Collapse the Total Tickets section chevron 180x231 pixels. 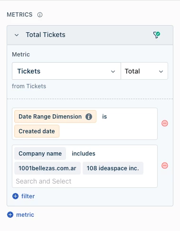(17, 35)
